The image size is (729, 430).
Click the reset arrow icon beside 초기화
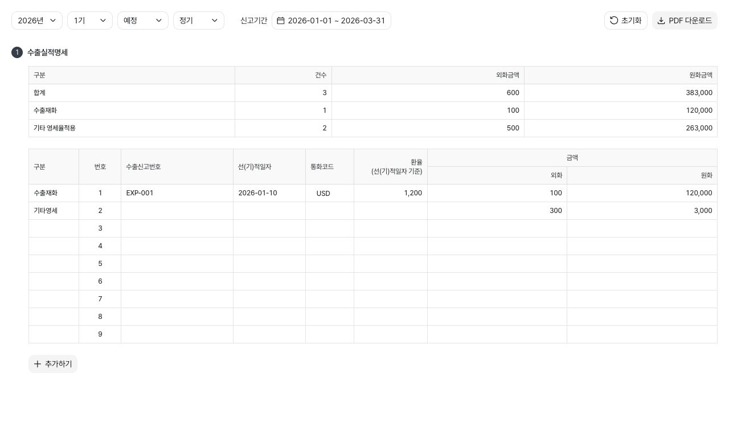pos(614,21)
